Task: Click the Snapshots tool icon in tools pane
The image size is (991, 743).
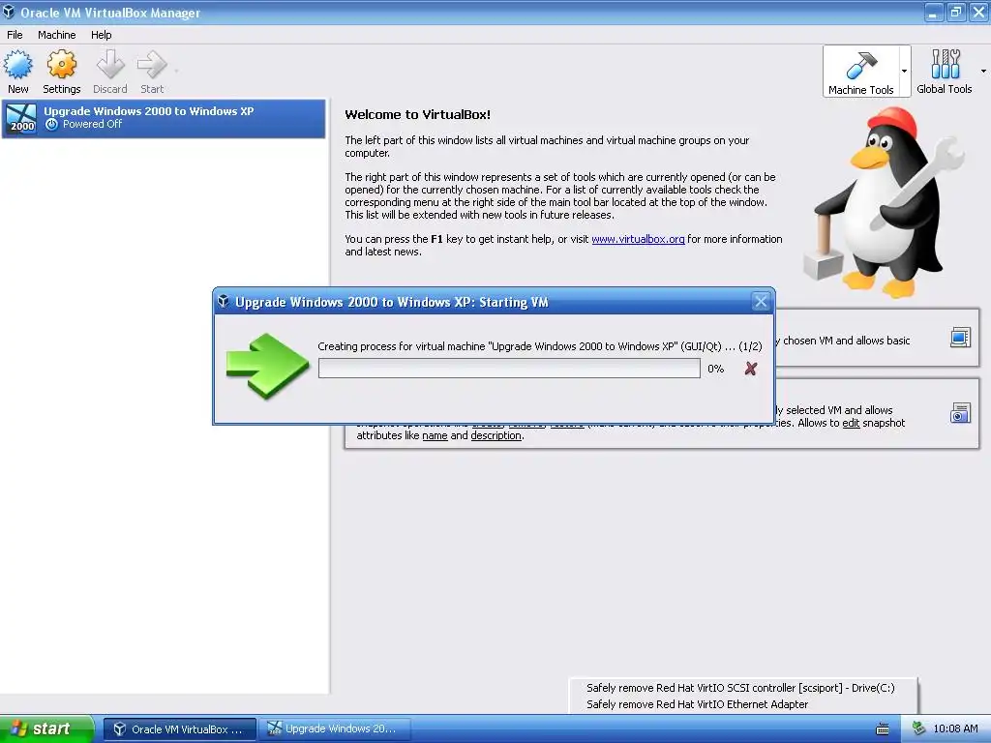Action: pos(960,413)
